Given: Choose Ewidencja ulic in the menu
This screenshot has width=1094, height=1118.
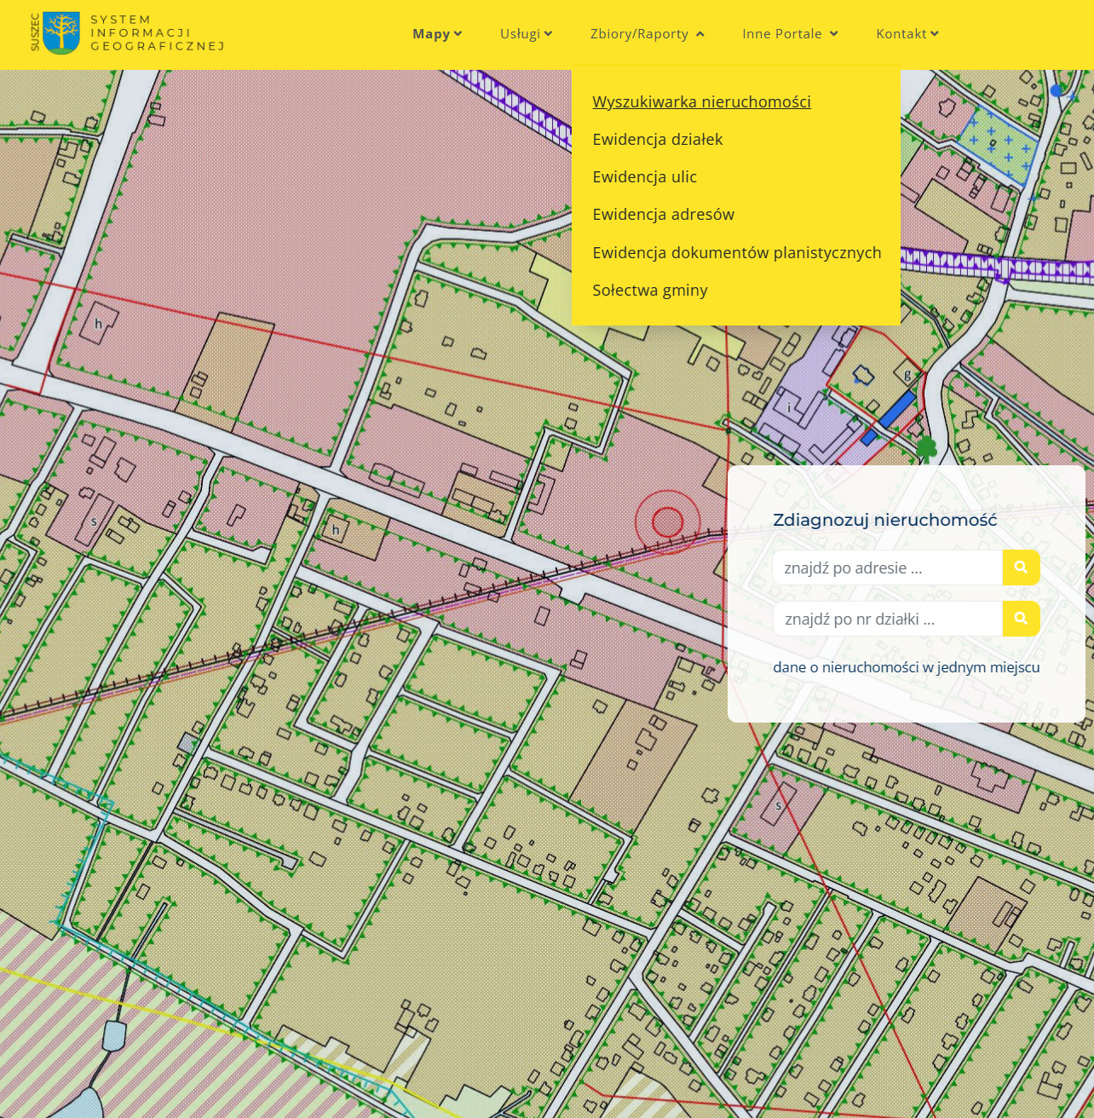Looking at the screenshot, I should (644, 177).
